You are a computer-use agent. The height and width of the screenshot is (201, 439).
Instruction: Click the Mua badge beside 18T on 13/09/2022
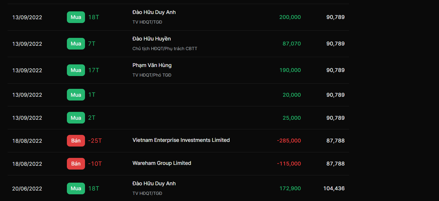[x=76, y=17]
